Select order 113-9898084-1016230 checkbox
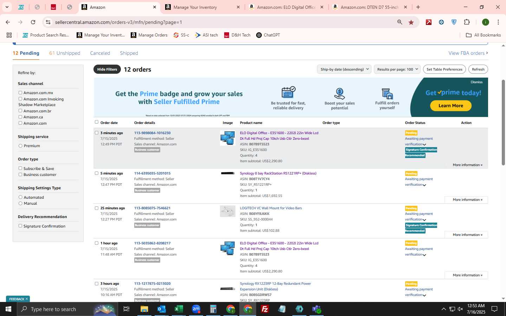 [97, 133]
